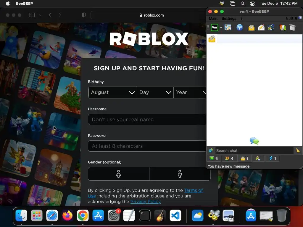303x227 pixels.
Task: Click the Password field on Roblox signup
Action: pyautogui.click(x=147, y=146)
